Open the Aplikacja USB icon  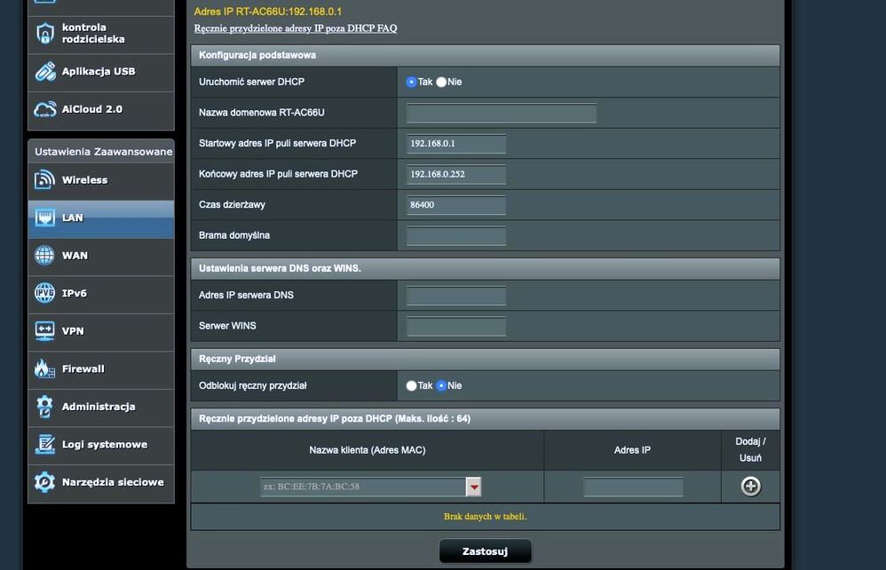point(45,72)
